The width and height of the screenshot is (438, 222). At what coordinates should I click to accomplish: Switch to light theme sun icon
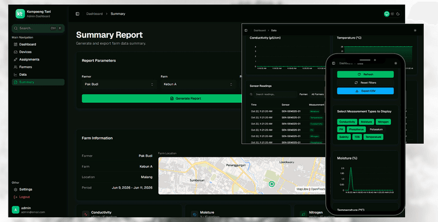pos(393,14)
